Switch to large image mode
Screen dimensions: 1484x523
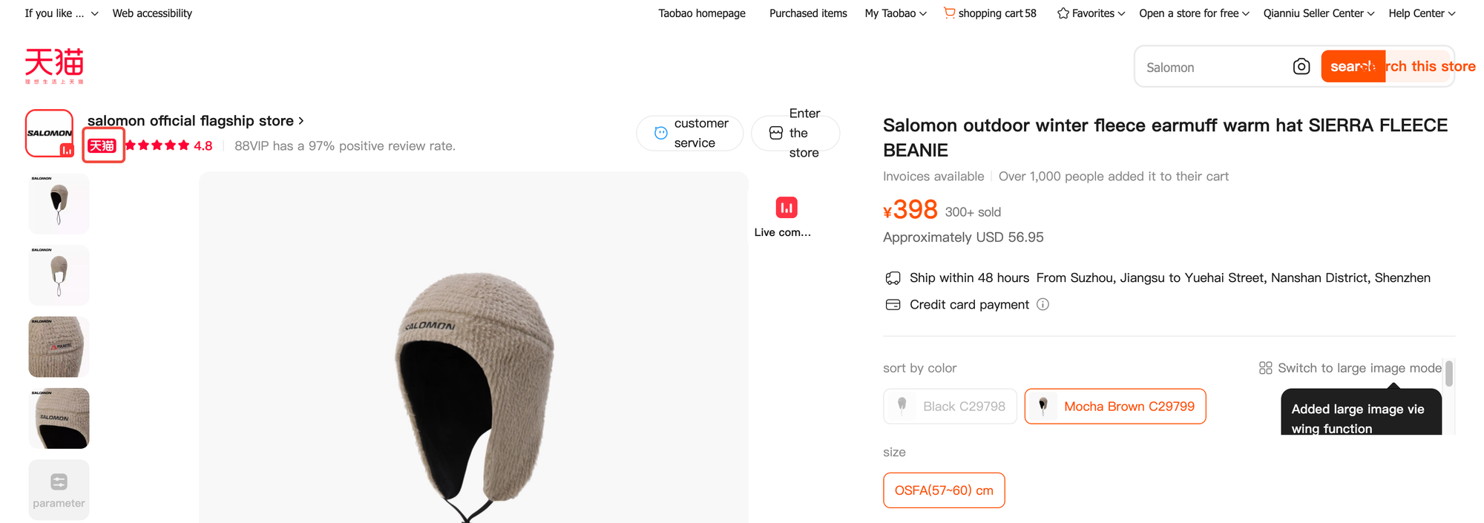pyautogui.click(x=1350, y=368)
